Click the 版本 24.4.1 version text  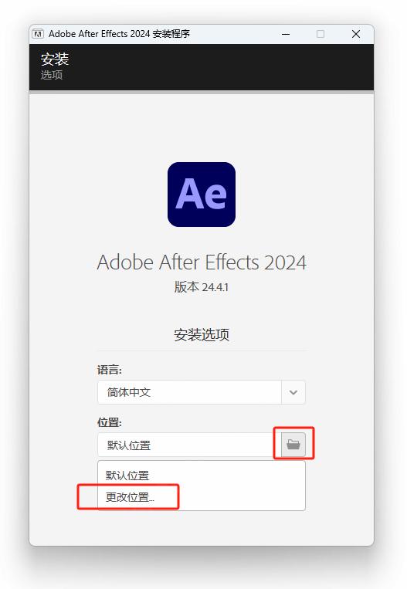click(x=202, y=287)
